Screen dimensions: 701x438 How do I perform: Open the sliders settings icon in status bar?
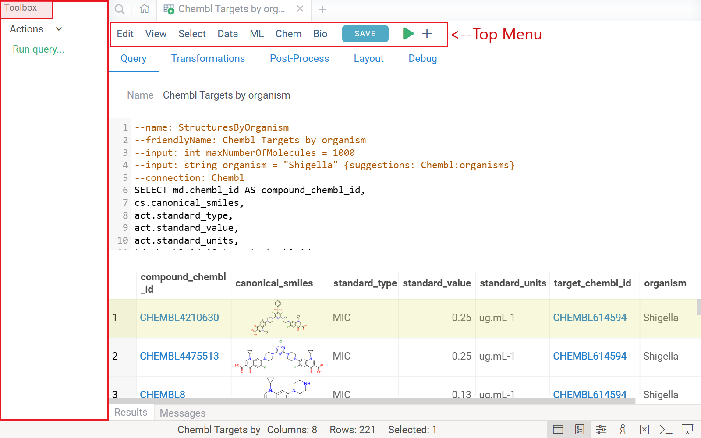pyautogui.click(x=601, y=430)
